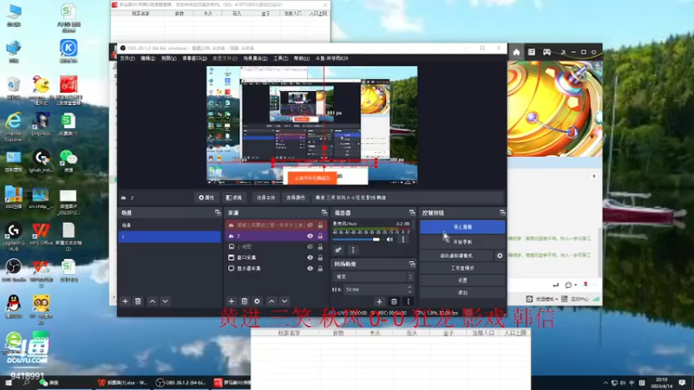Click the blue Stop Streaming button
The image size is (694, 390).
462,227
